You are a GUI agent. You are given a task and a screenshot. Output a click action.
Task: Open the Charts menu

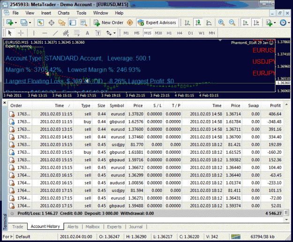click(64, 13)
